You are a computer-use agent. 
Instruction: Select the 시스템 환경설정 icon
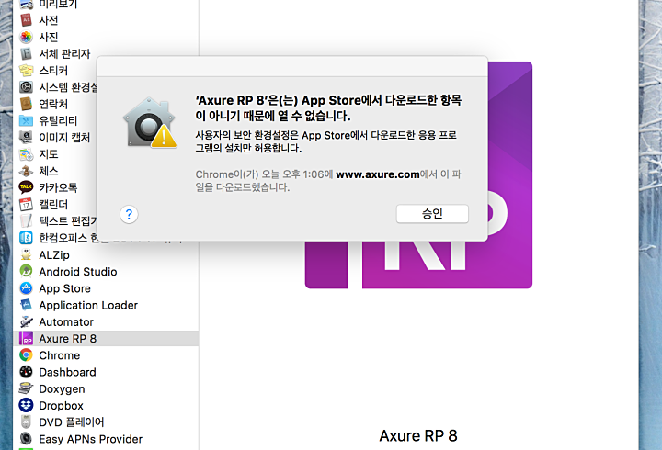click(x=26, y=87)
